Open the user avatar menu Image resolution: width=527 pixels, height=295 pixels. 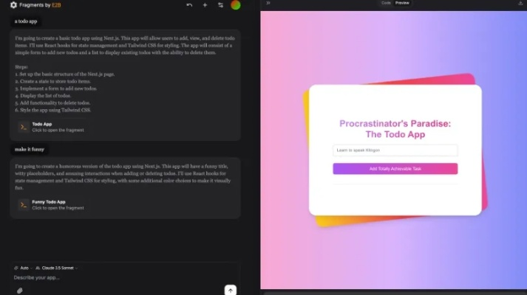(x=236, y=5)
